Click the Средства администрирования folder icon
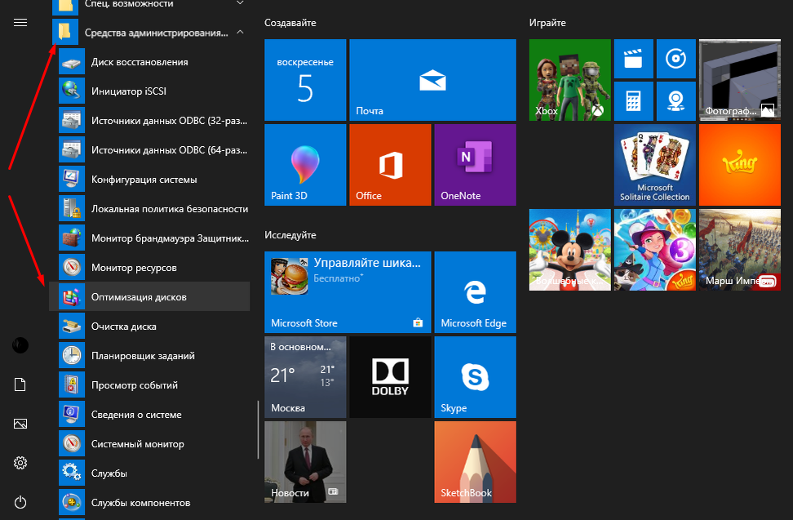 65,32
